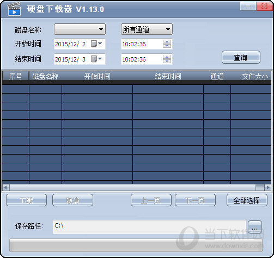Go to next page with 下一页
The image size is (274, 258).
coord(195,200)
